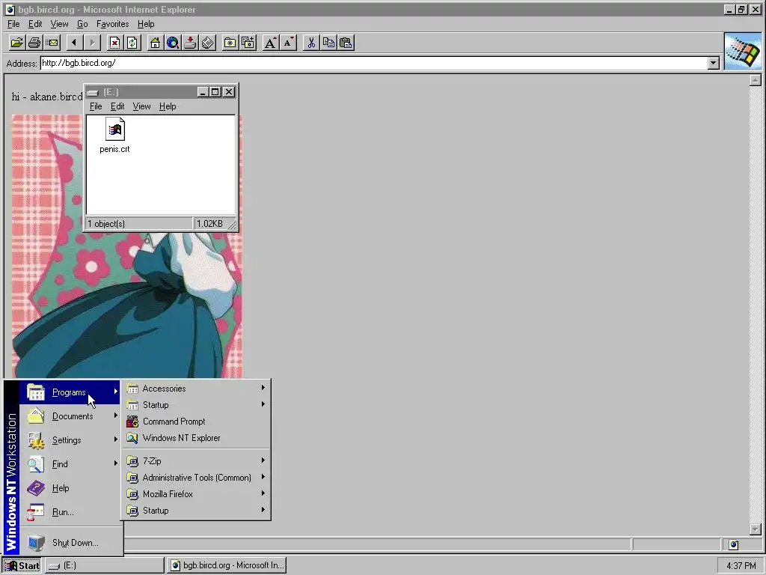Click the Windows flag logo in Internet Explorer
The image size is (766, 575).
pyautogui.click(x=743, y=52)
